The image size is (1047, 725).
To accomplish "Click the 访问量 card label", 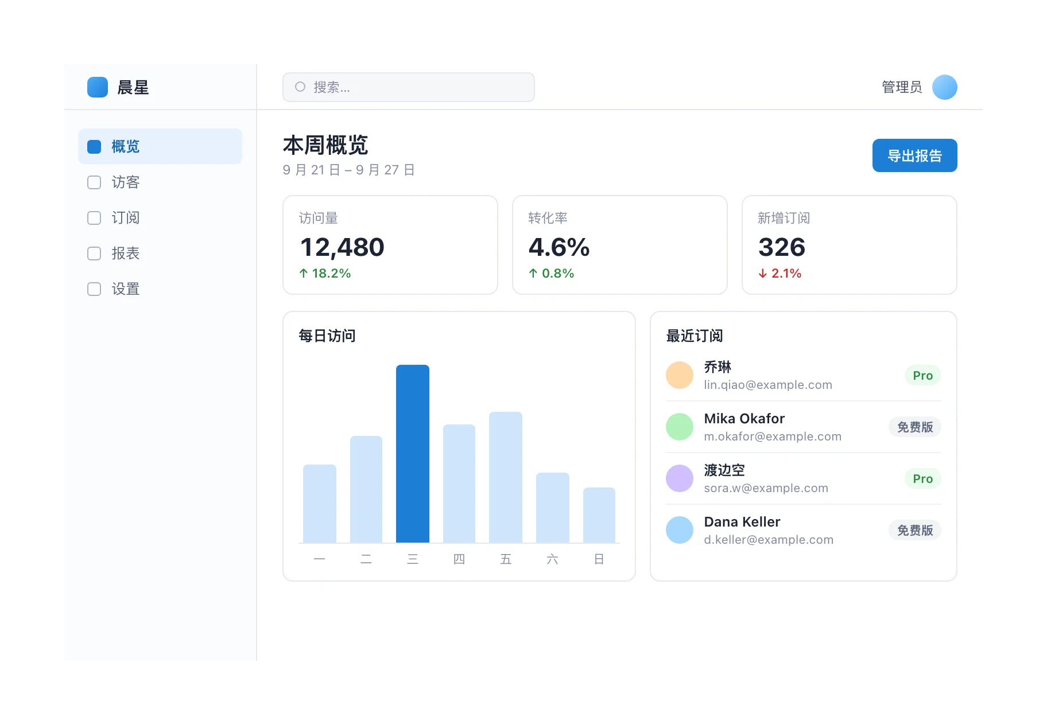I will [x=318, y=218].
